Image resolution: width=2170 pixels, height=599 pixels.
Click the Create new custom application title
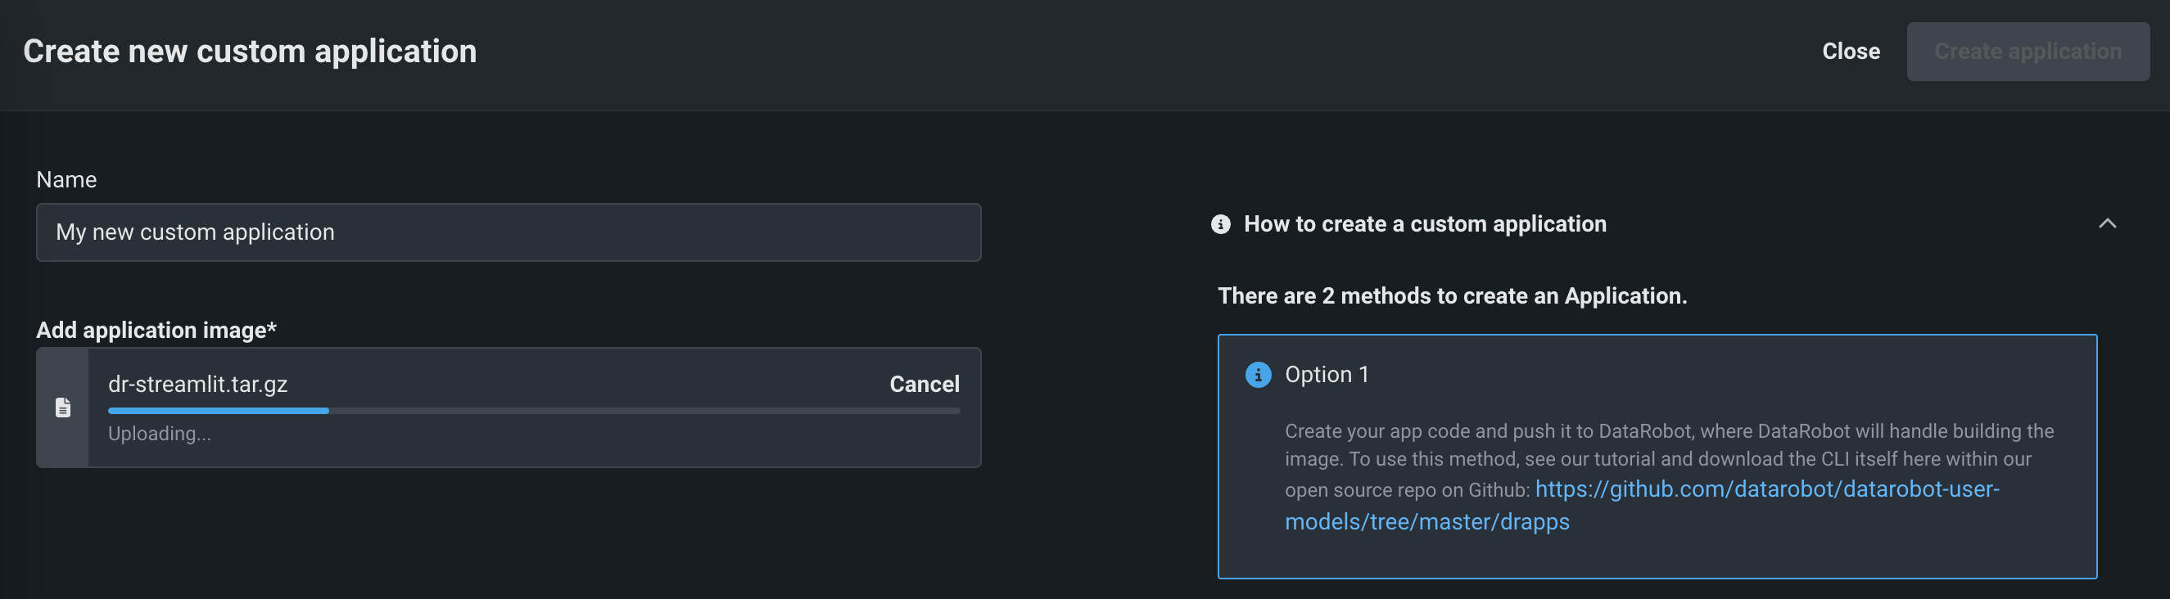250,52
